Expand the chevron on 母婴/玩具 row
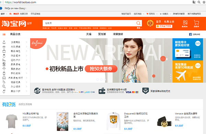This screenshot has height=134, width=206. pyautogui.click(x=26, y=82)
